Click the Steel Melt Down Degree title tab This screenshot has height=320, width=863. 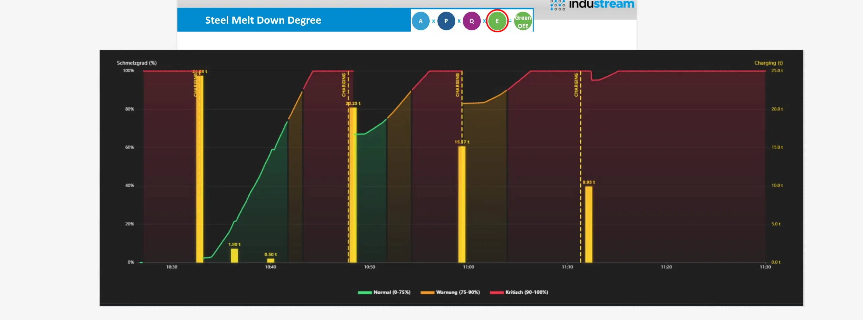click(x=263, y=20)
